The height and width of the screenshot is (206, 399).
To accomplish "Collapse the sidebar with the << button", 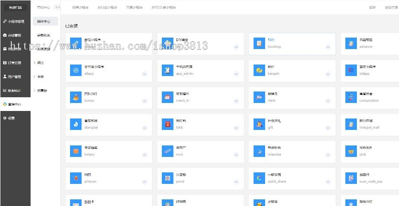I will tap(57, 8).
